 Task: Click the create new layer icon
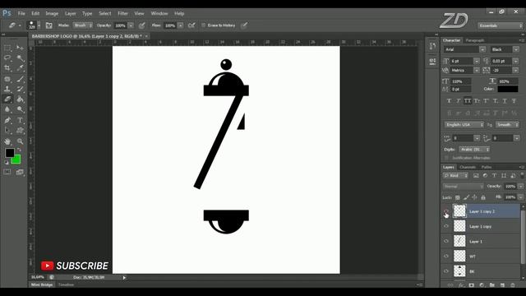502,285
